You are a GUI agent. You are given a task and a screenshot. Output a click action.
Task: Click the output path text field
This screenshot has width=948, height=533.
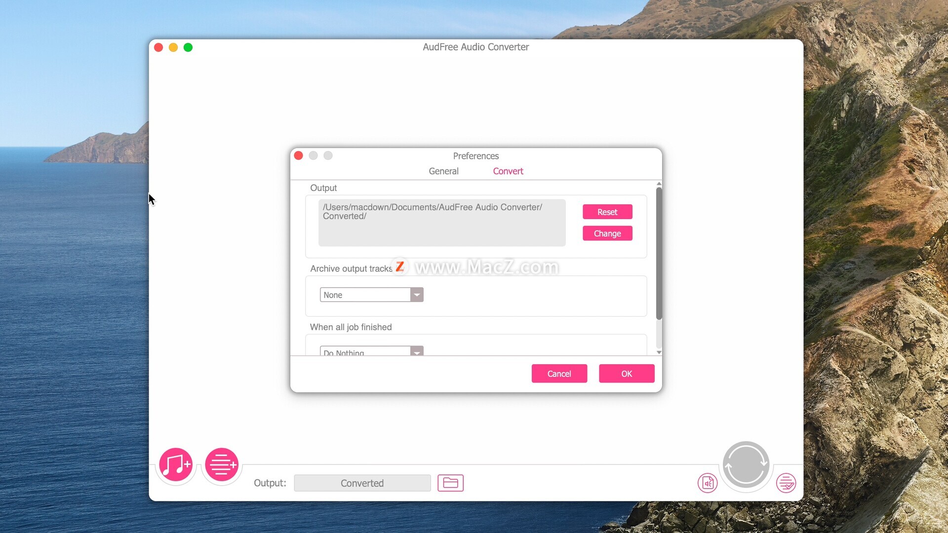click(x=442, y=223)
